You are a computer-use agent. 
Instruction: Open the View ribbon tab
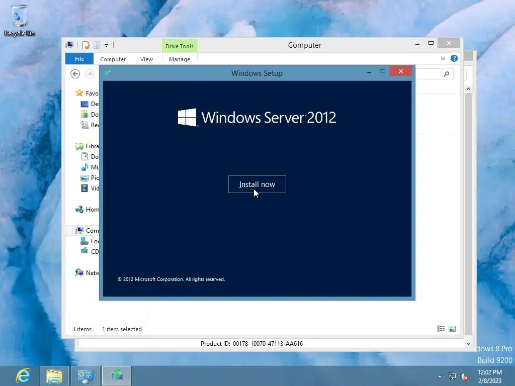[146, 59]
